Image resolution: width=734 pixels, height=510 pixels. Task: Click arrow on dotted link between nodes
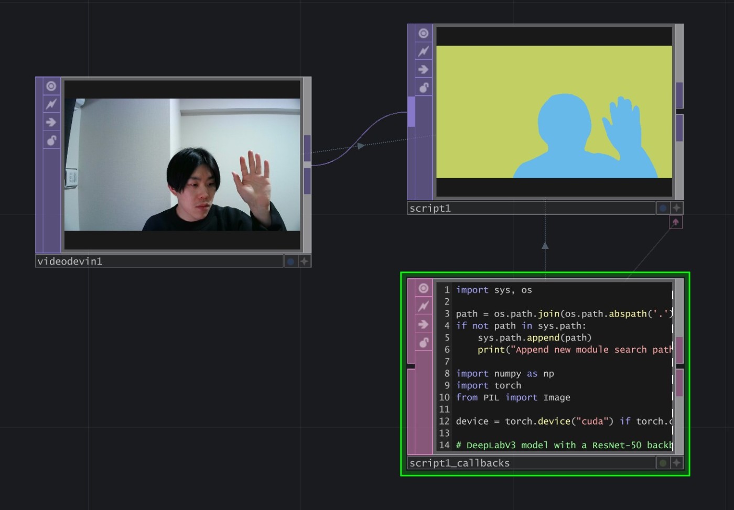coord(360,146)
